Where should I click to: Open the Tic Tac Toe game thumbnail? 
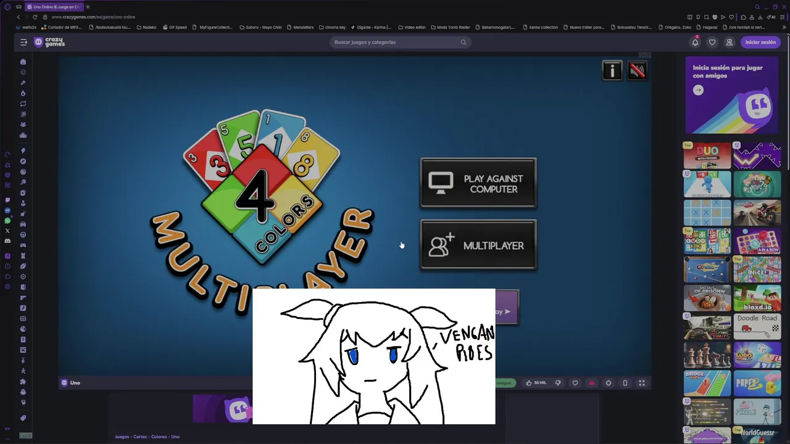pos(707,213)
